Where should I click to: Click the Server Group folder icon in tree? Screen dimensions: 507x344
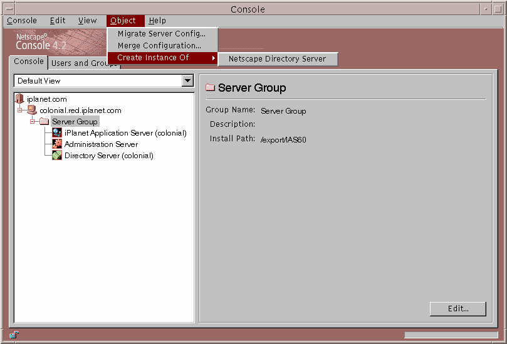(44, 122)
